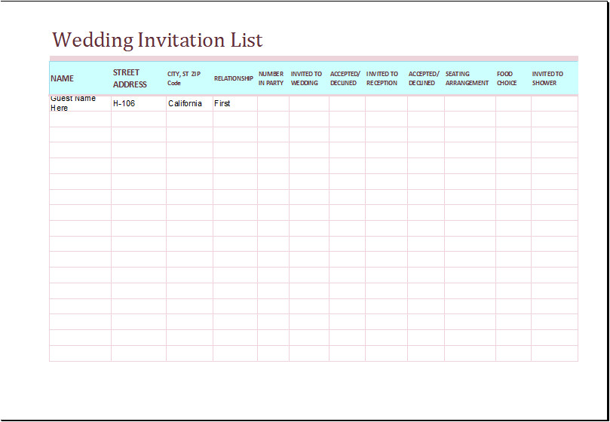
Task: Select first row's Food Choice cell
Action: [513, 103]
